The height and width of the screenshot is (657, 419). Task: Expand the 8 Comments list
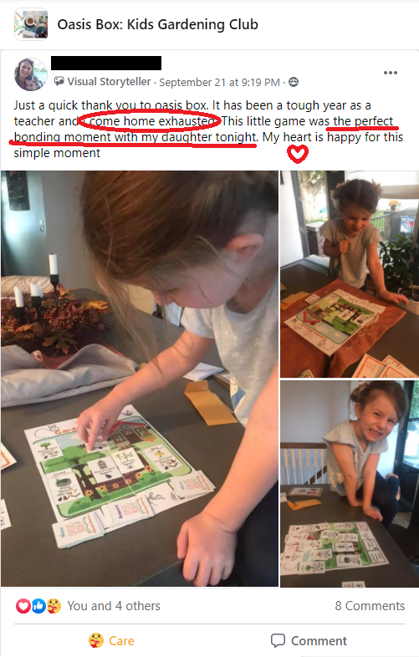[370, 606]
